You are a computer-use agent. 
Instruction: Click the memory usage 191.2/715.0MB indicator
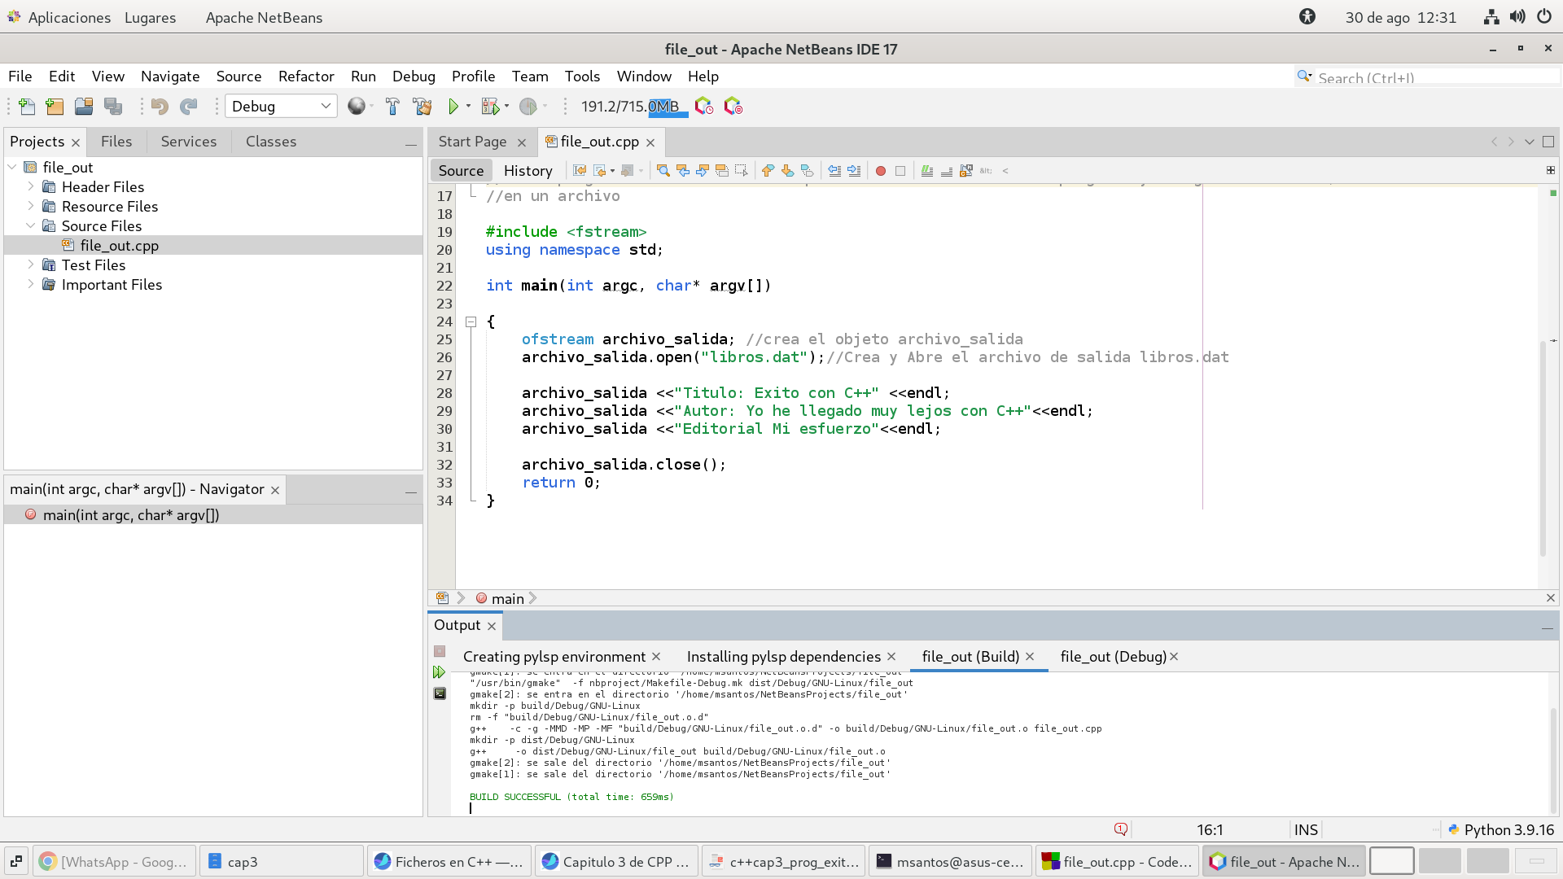tap(630, 107)
